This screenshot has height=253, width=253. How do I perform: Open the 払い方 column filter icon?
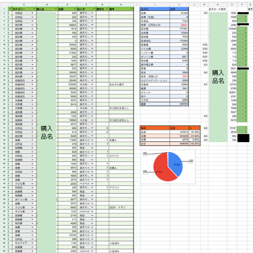(94, 9)
